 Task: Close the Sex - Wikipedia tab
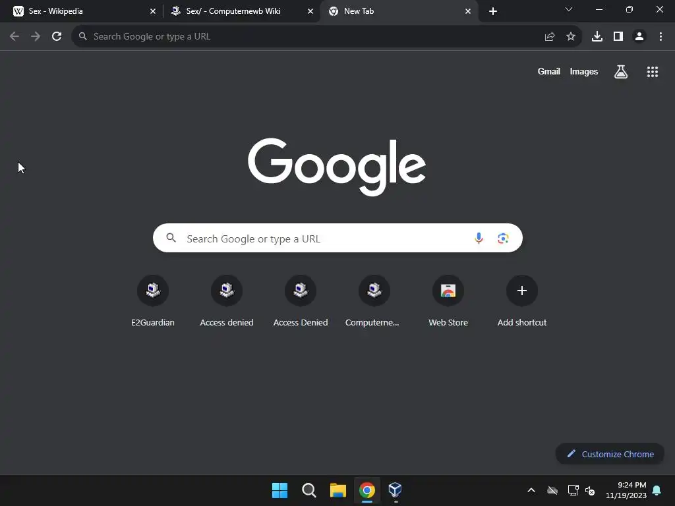click(153, 11)
